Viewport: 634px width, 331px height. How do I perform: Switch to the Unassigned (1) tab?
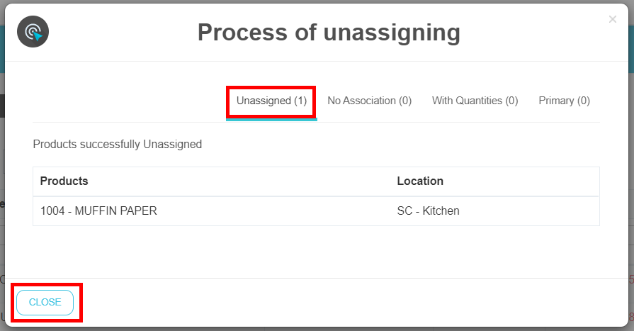[x=271, y=101]
